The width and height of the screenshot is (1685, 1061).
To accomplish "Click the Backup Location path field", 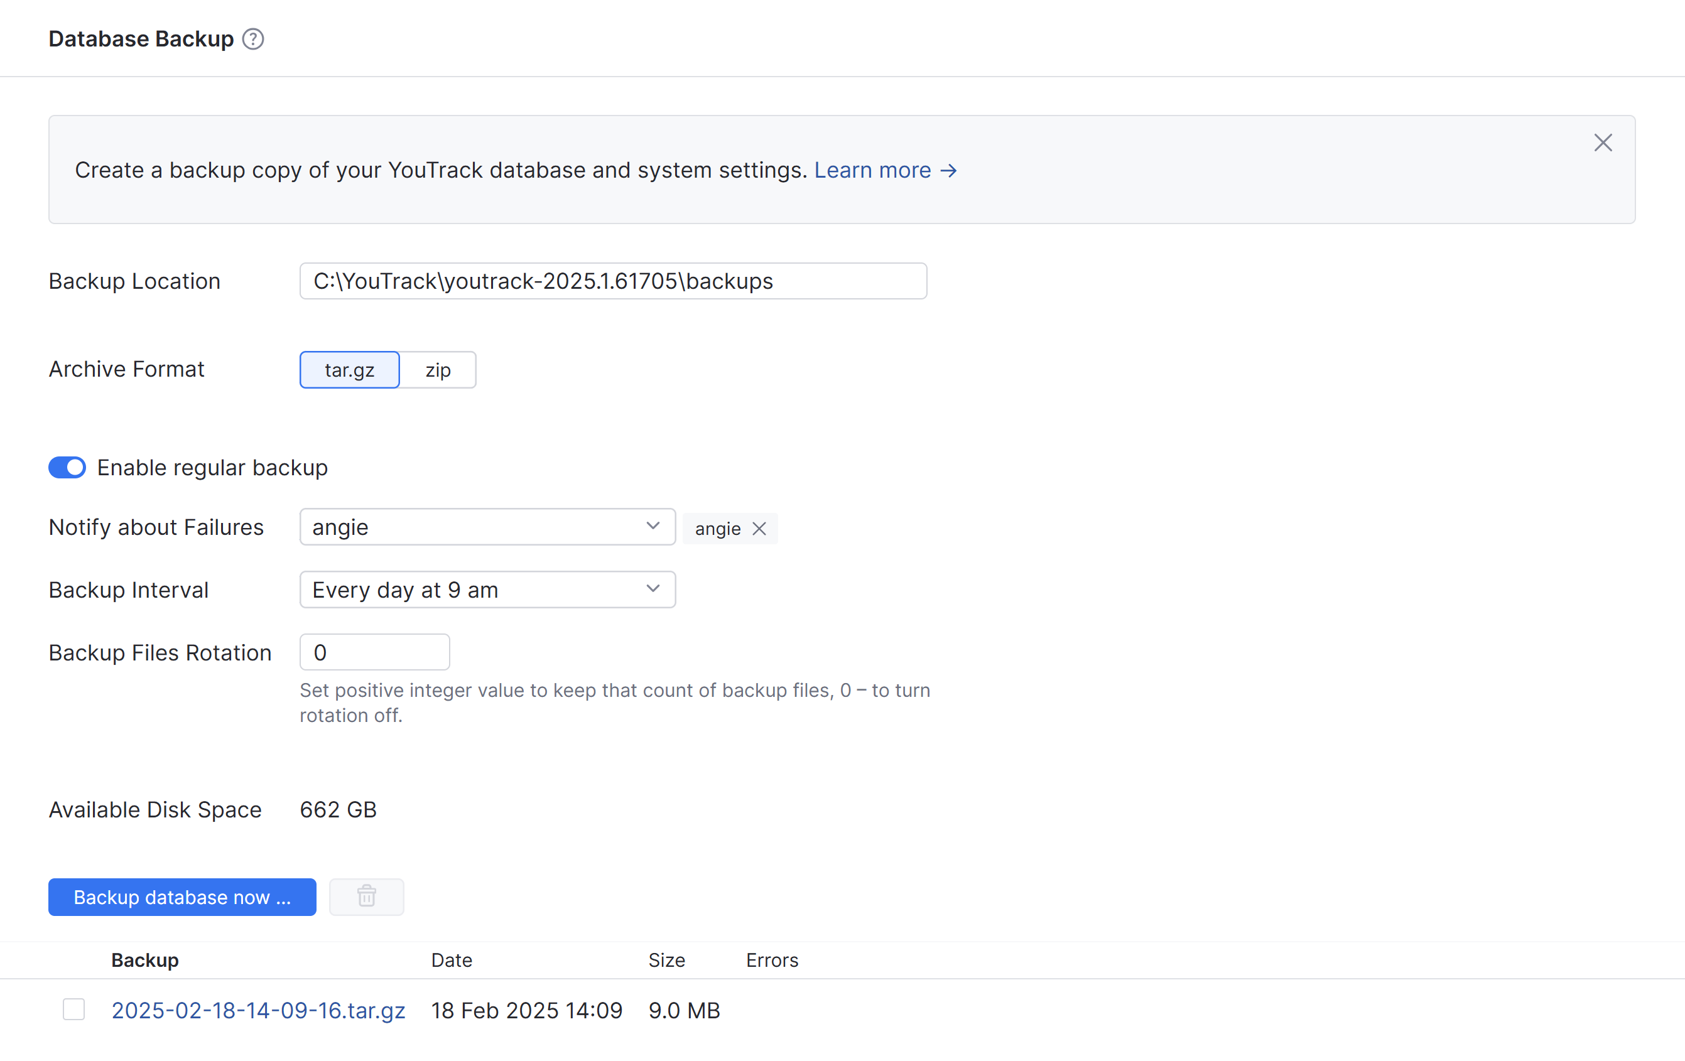I will 613,281.
